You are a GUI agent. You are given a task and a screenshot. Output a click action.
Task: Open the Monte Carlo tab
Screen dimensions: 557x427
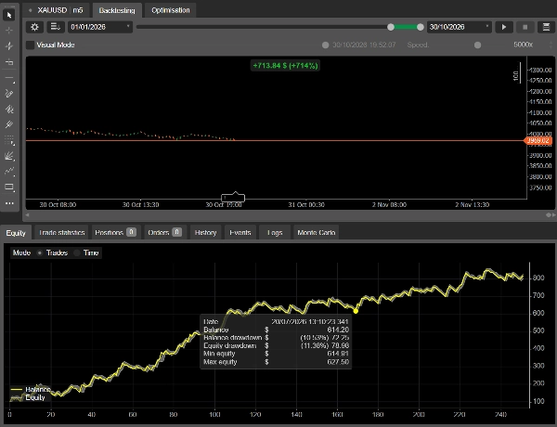tap(317, 233)
